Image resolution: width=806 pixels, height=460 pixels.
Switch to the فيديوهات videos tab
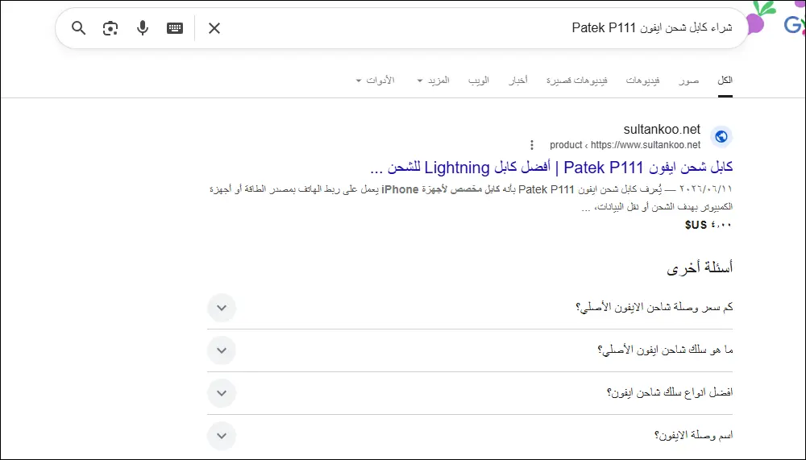pyautogui.click(x=642, y=81)
